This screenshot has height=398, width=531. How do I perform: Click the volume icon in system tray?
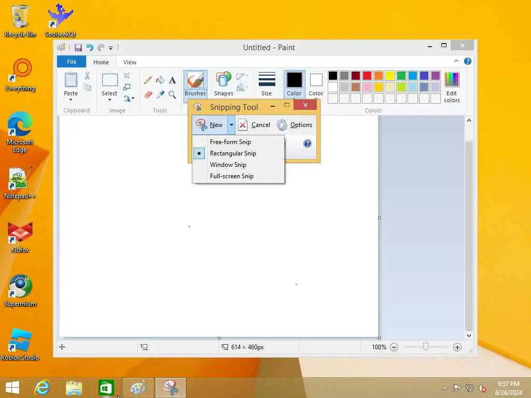click(482, 388)
